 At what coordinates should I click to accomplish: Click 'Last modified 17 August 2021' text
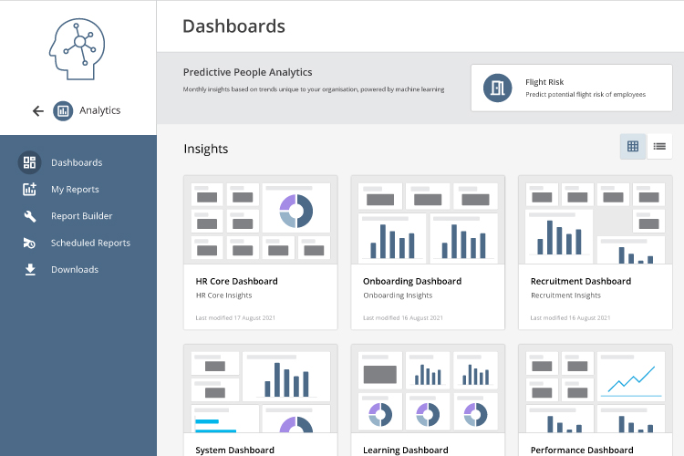235,317
